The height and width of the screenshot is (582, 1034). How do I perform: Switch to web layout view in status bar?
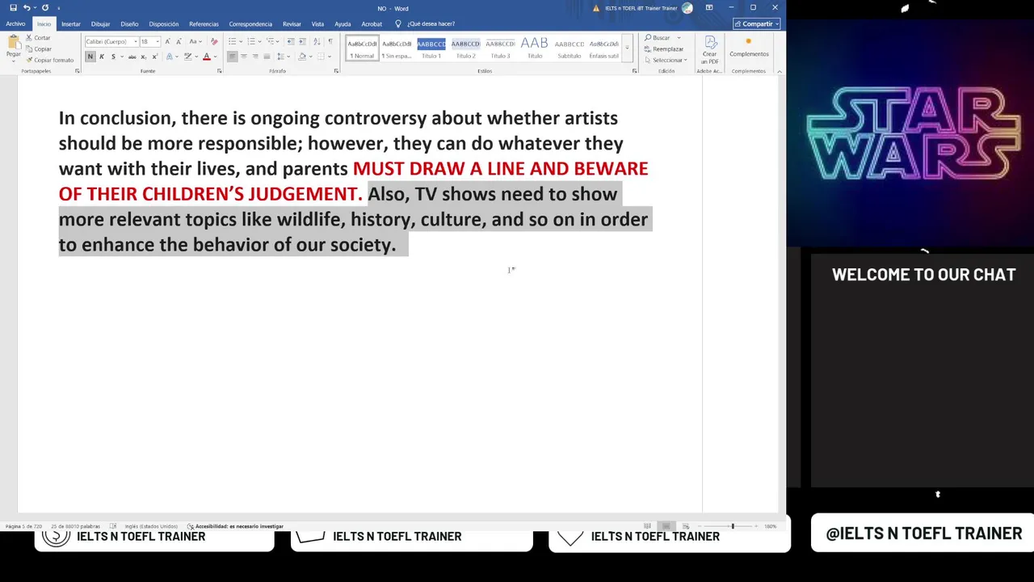[686, 526]
